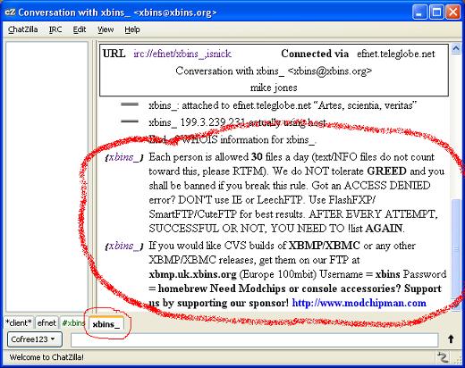Click the ChatZilla window title icon
465x368 pixels.
click(x=10, y=13)
